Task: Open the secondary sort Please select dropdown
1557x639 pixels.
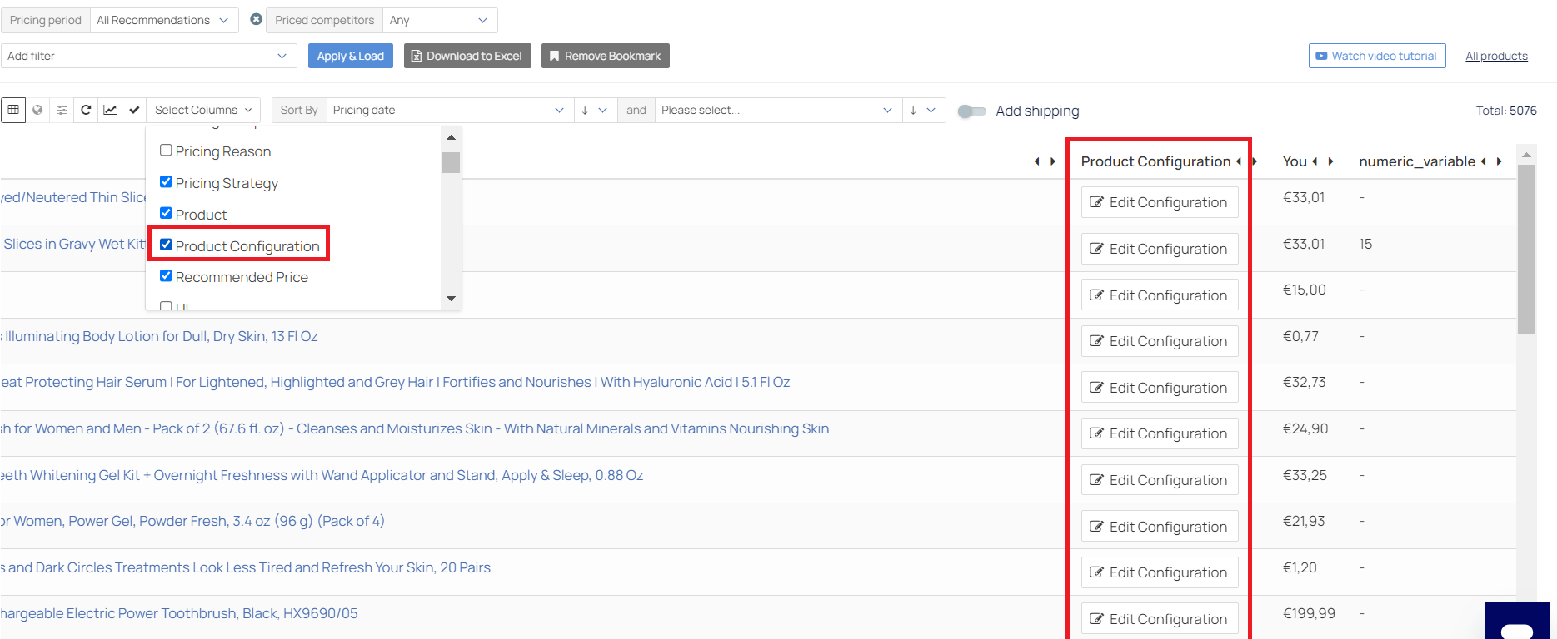Action: (x=778, y=110)
